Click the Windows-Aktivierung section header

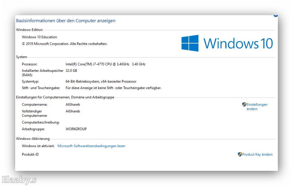[33, 139]
